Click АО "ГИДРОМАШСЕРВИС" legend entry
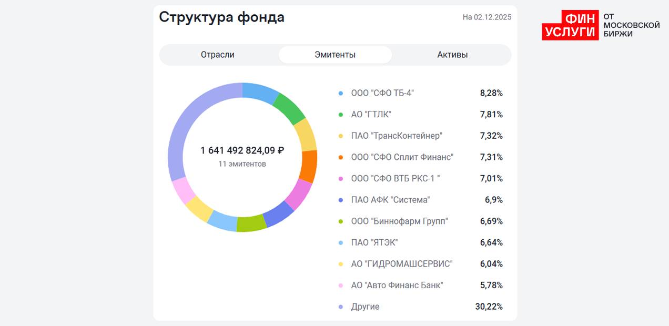 (x=401, y=264)
